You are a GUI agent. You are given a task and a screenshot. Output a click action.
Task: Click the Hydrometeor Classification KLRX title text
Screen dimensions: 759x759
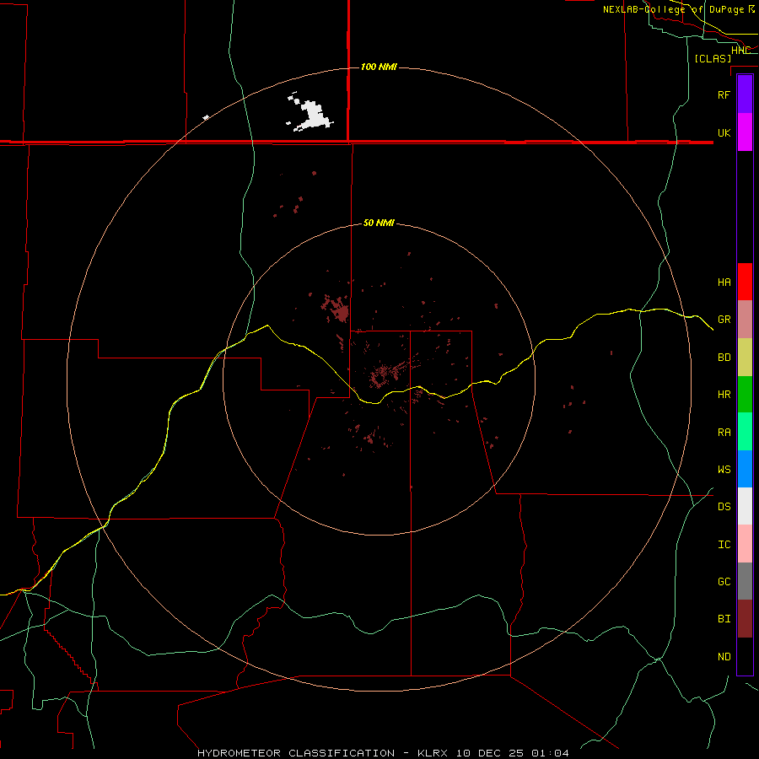pyautogui.click(x=383, y=753)
